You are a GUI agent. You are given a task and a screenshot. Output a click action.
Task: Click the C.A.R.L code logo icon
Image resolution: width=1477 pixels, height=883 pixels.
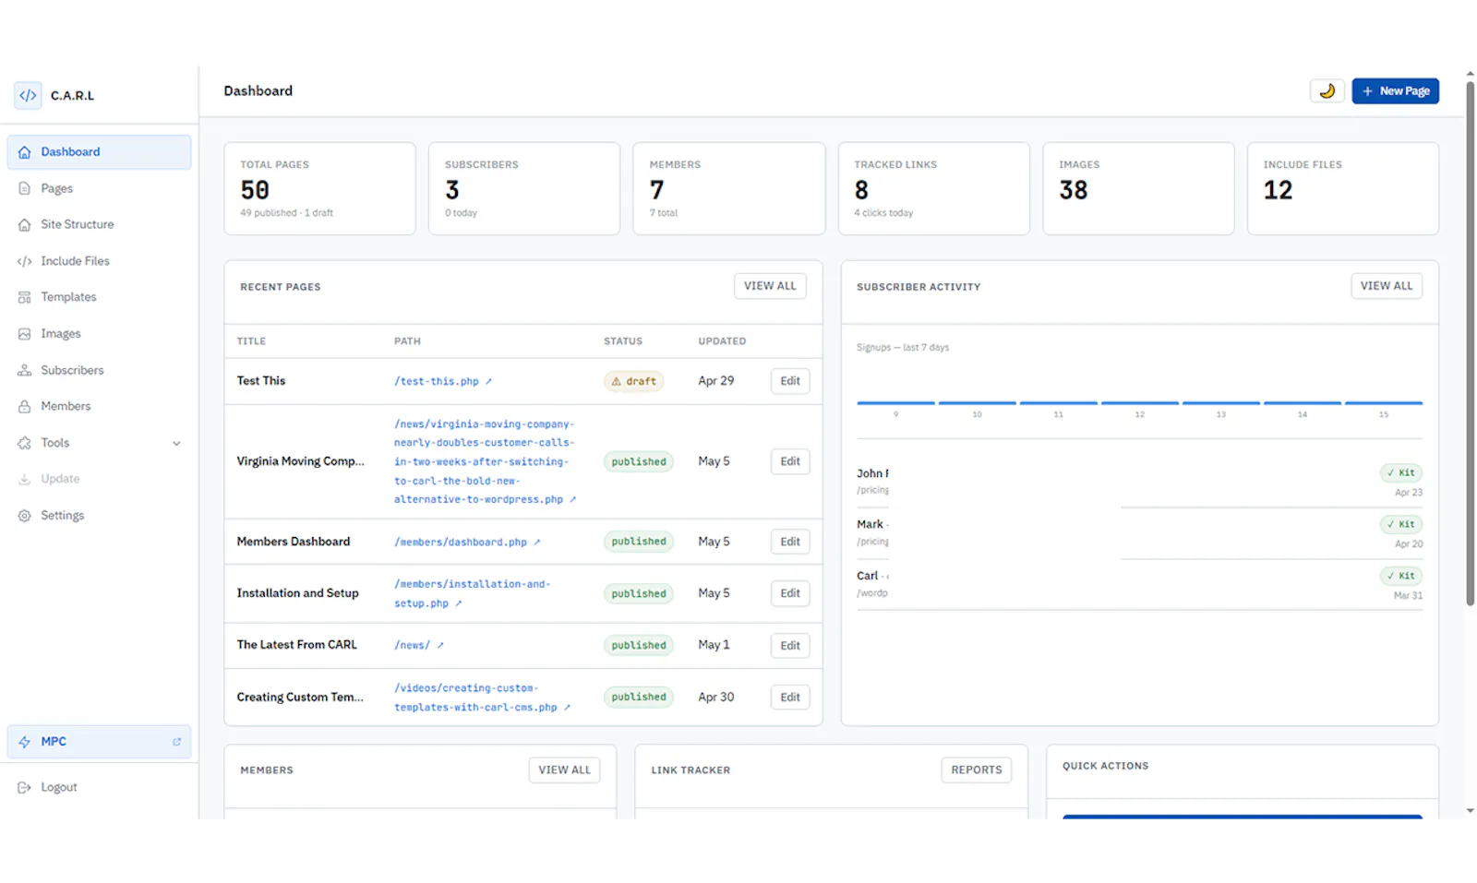pyautogui.click(x=28, y=95)
